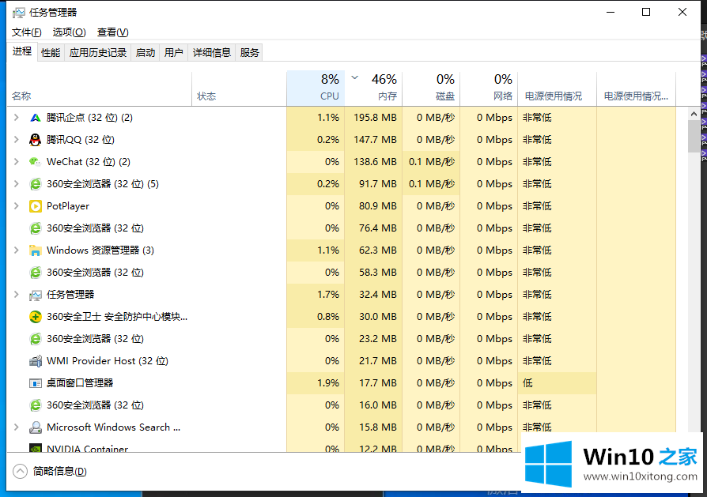The height and width of the screenshot is (497, 707).
Task: Sort by 内存 column header
Action: (374, 88)
